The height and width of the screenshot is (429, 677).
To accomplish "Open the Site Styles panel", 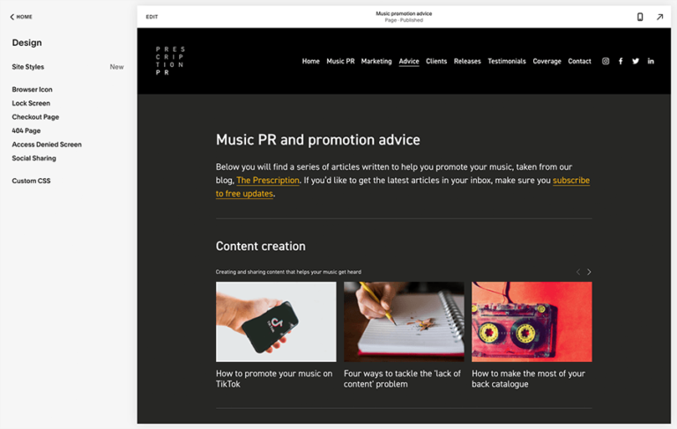I will click(x=28, y=67).
